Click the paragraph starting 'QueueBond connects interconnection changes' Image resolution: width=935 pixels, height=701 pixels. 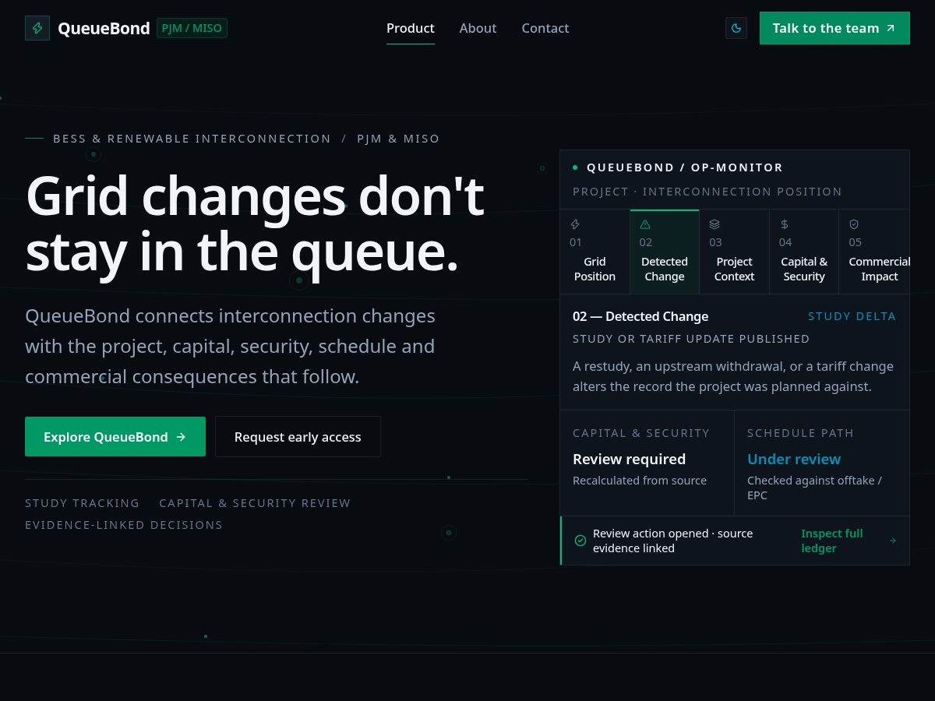(x=231, y=346)
